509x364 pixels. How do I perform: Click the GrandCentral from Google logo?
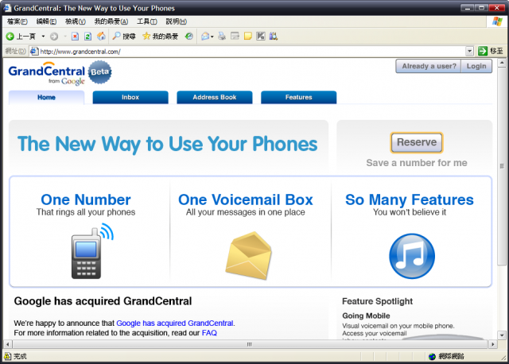[x=47, y=74]
